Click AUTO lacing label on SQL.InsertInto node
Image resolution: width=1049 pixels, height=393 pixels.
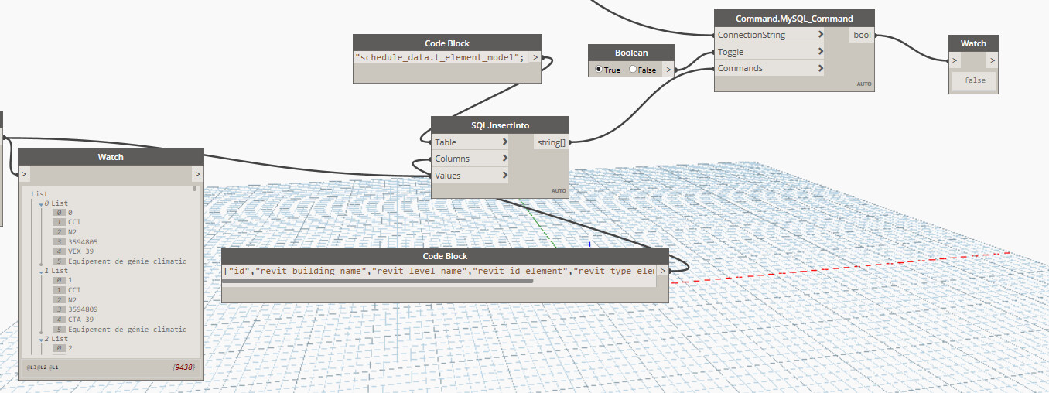coord(559,190)
